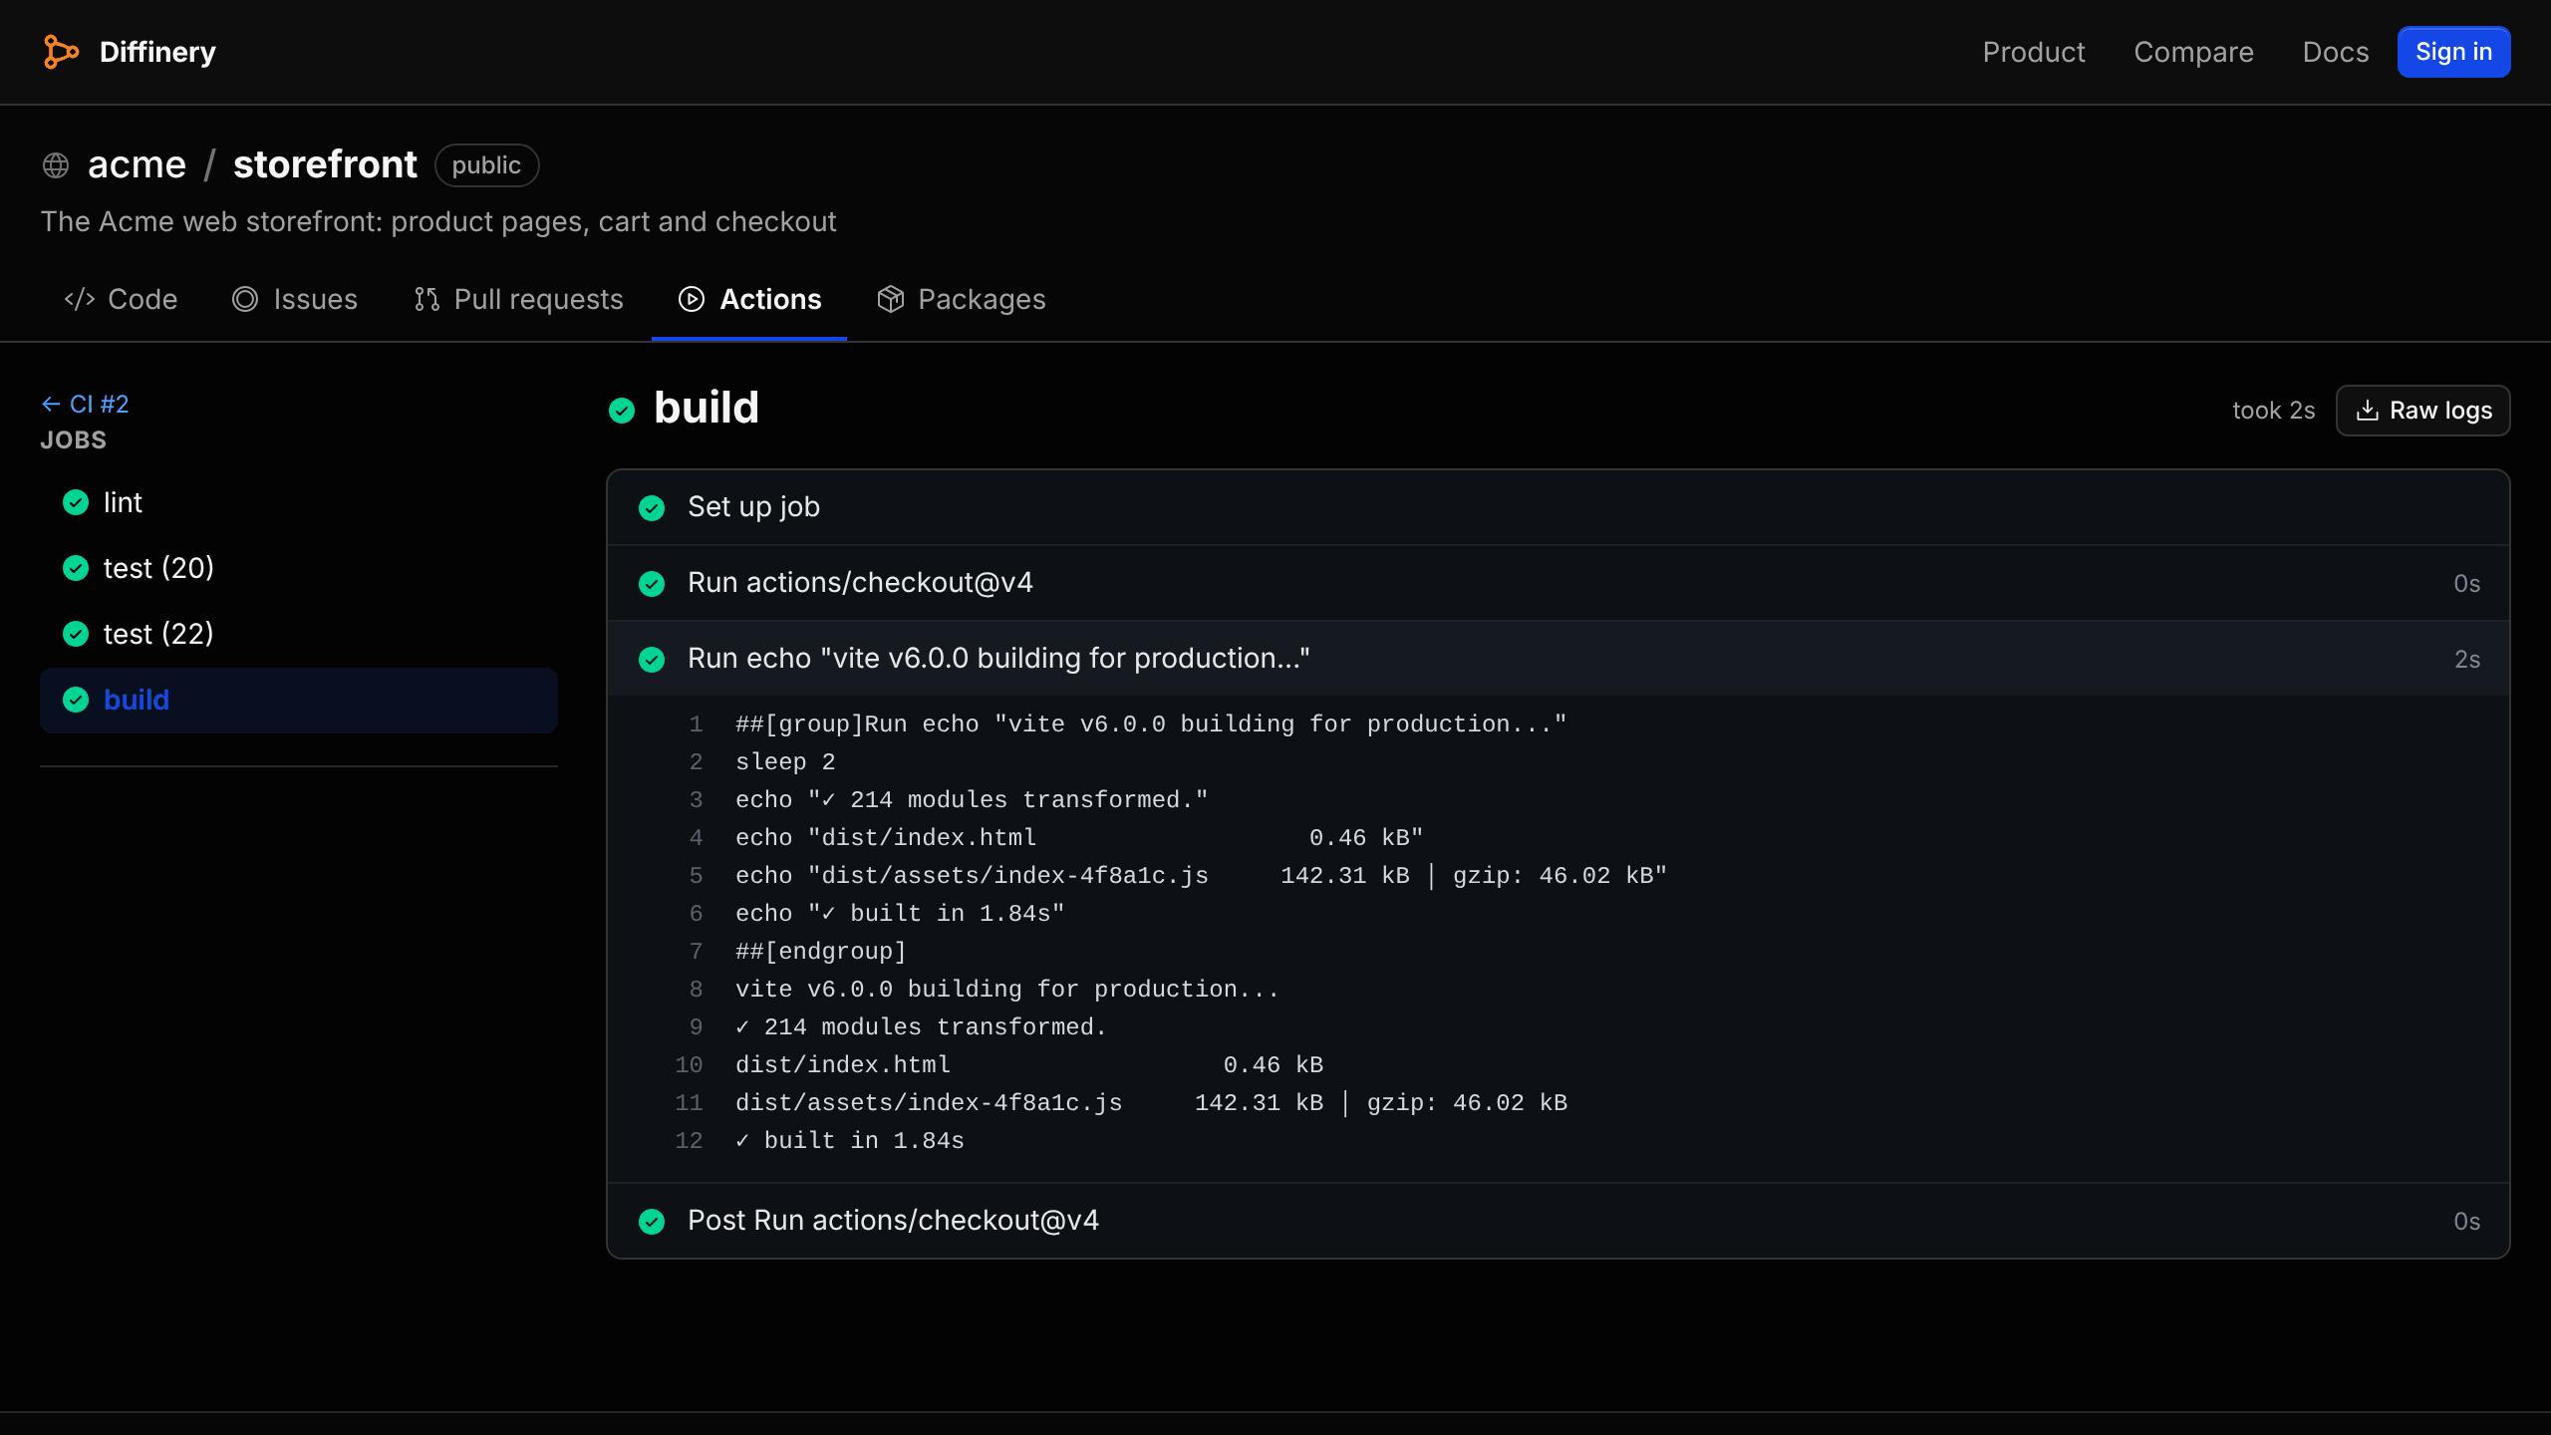Click log line number 1
Viewport: 2551px width, 1435px height.
[696, 724]
